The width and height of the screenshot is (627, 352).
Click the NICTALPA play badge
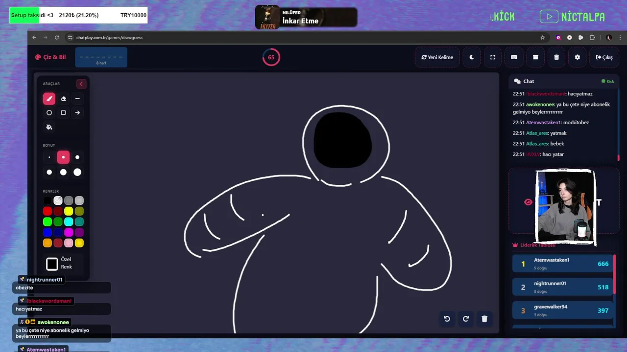pos(573,17)
